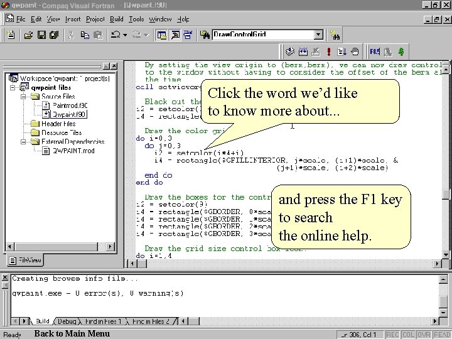Collapse the Source Files folder

[24, 97]
